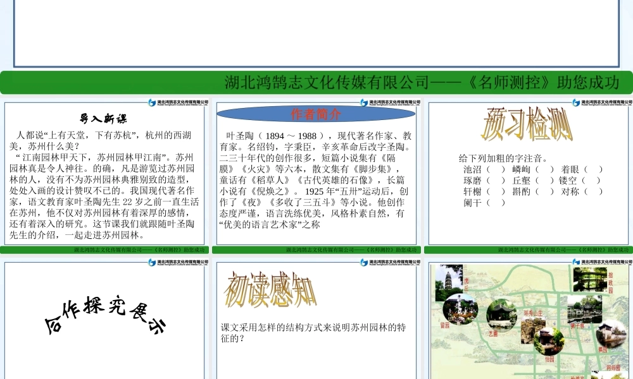The width and height of the screenshot is (633, 379).
Task: Select the 导入新课 heading text
Action: click(x=103, y=119)
